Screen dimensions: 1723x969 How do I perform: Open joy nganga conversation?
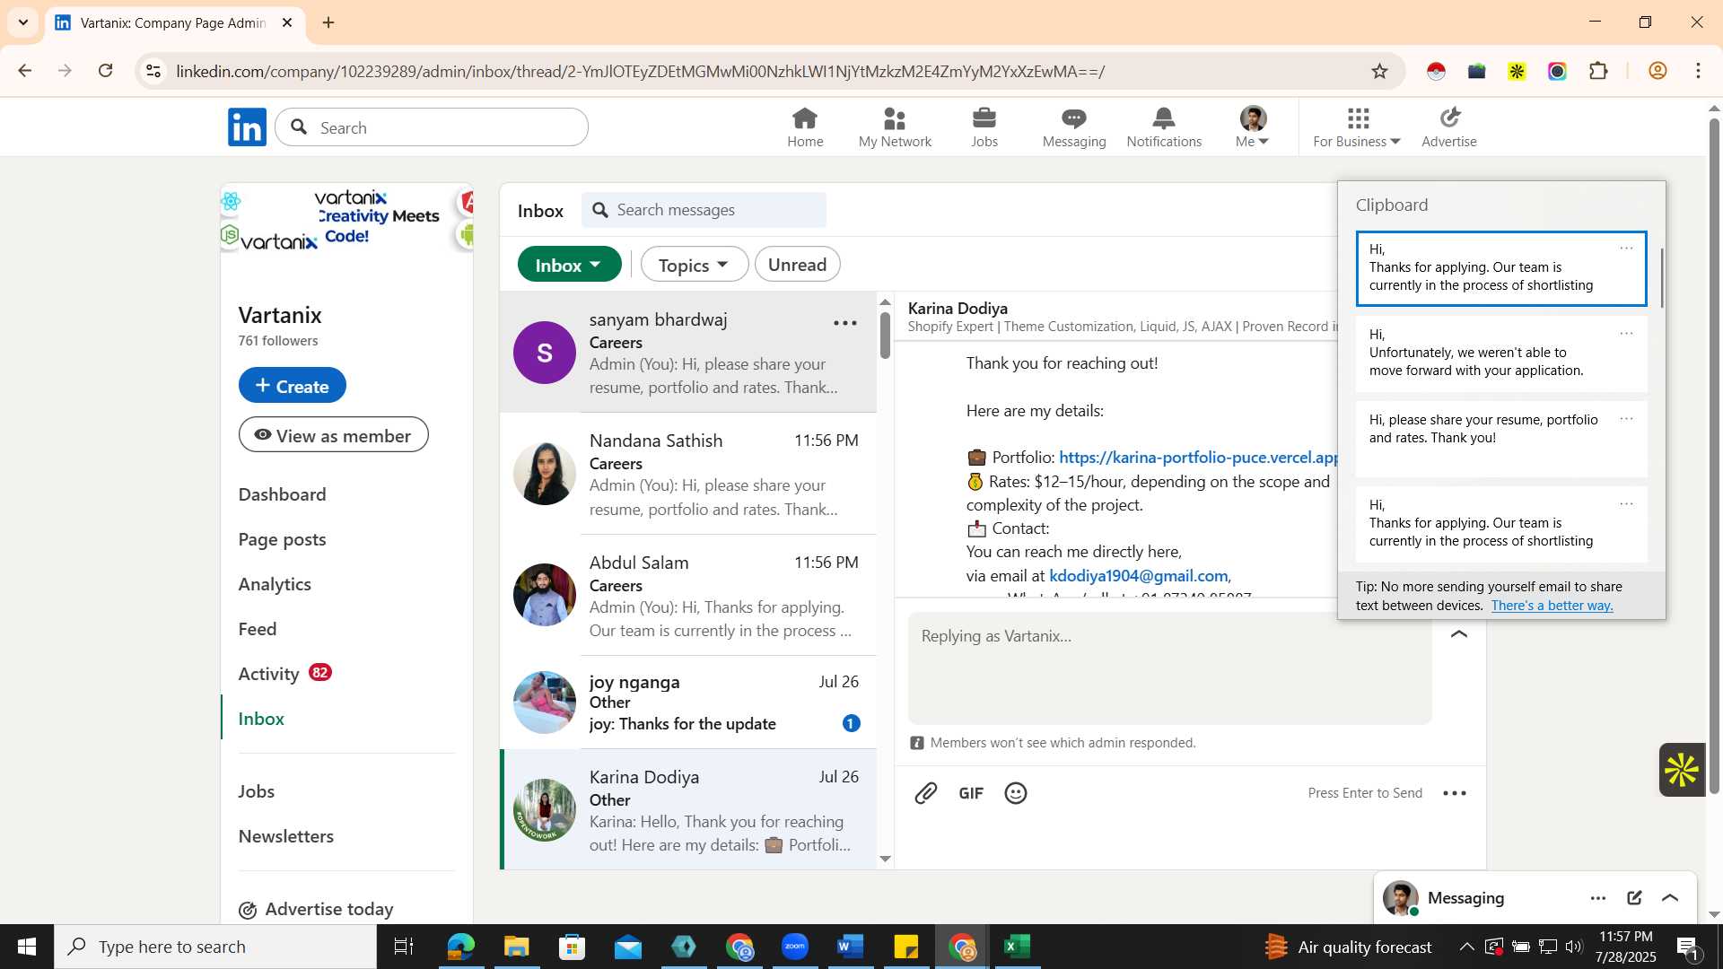[x=688, y=703]
